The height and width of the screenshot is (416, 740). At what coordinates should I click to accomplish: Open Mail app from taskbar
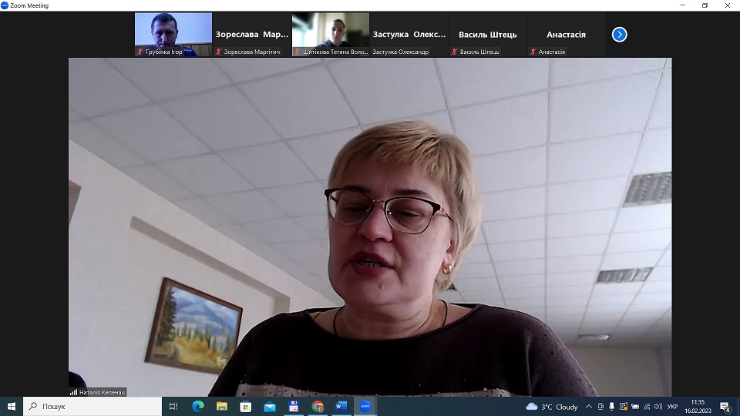270,406
